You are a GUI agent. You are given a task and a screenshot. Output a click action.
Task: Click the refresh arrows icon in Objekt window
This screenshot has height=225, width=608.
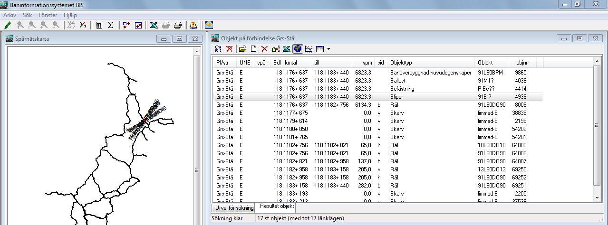(x=218, y=48)
